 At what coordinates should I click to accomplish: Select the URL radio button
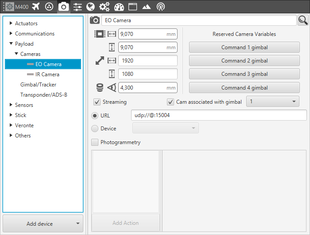coord(95,116)
